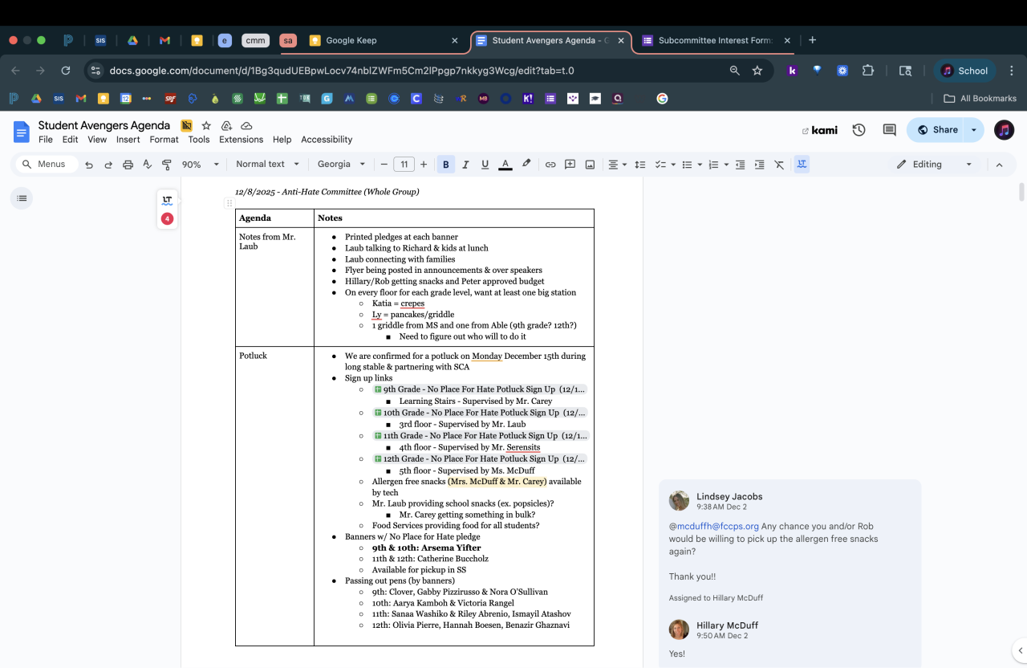Click the font size field showing 11
The height and width of the screenshot is (668, 1027).
(404, 165)
